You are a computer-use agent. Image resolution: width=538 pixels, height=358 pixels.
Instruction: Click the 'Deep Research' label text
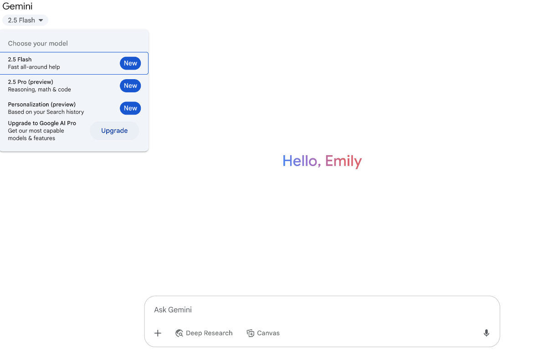209,333
